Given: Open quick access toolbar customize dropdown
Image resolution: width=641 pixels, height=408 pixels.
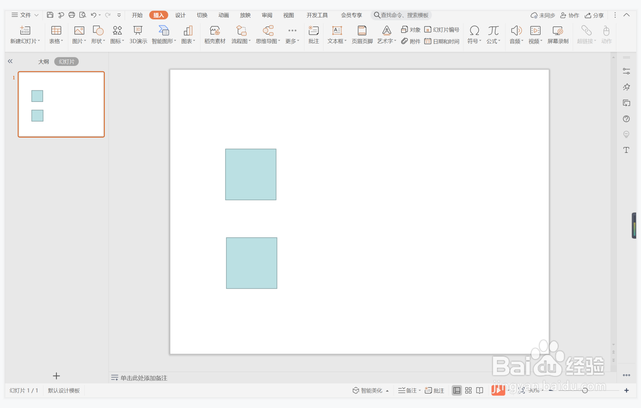Looking at the screenshot, I should [119, 15].
